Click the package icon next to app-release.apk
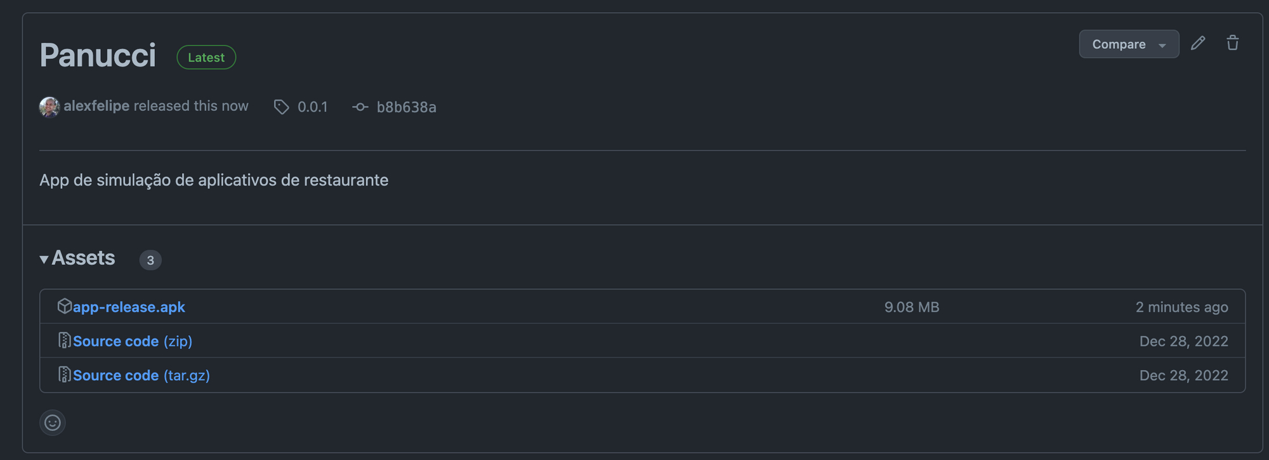Screen dimensions: 1269x460 pos(64,306)
